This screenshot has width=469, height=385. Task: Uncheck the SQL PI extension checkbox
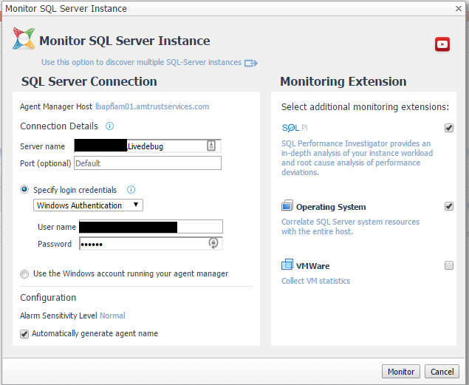(448, 128)
